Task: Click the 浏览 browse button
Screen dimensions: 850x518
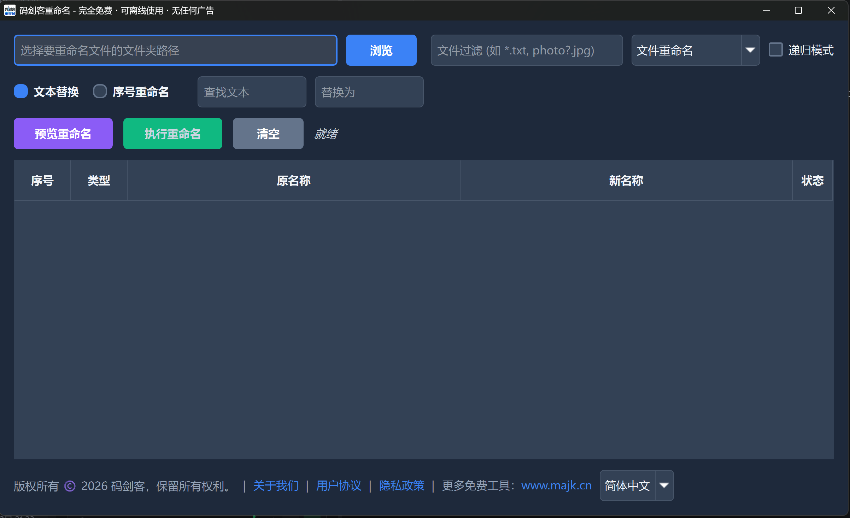Action: tap(381, 50)
